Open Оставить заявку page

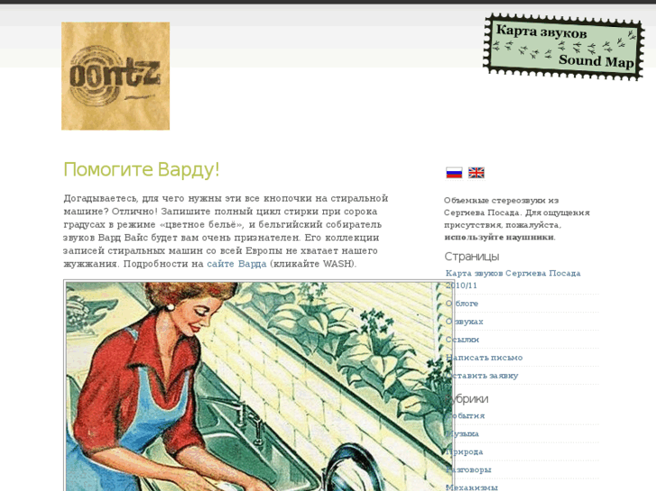coord(482,376)
